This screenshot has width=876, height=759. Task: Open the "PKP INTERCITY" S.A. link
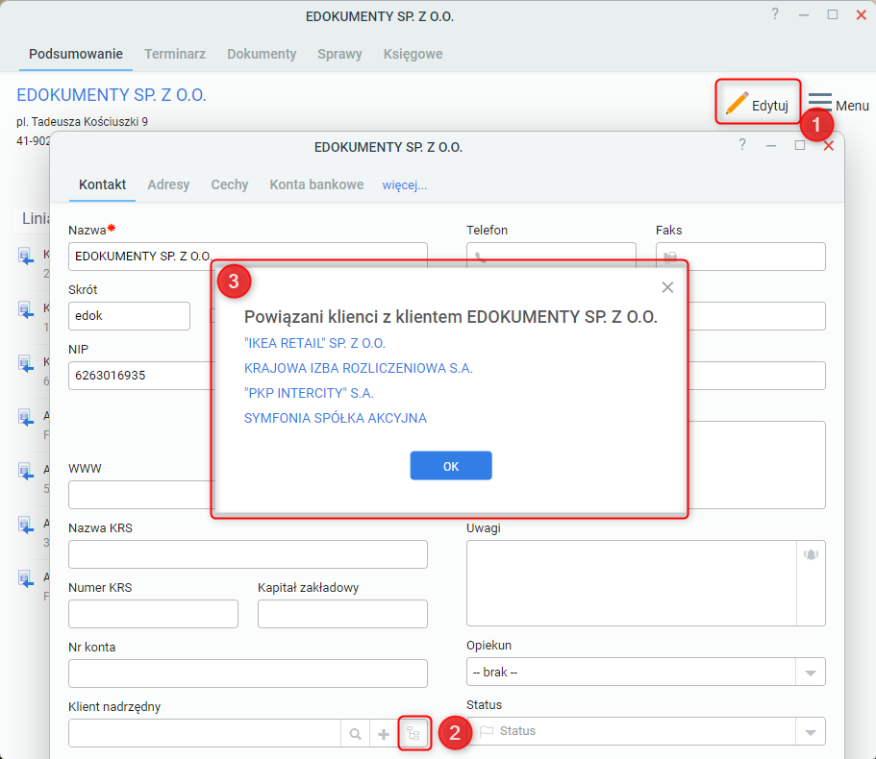[x=309, y=394]
